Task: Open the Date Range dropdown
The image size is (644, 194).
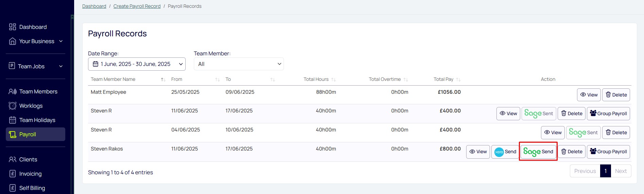Action: click(x=137, y=64)
